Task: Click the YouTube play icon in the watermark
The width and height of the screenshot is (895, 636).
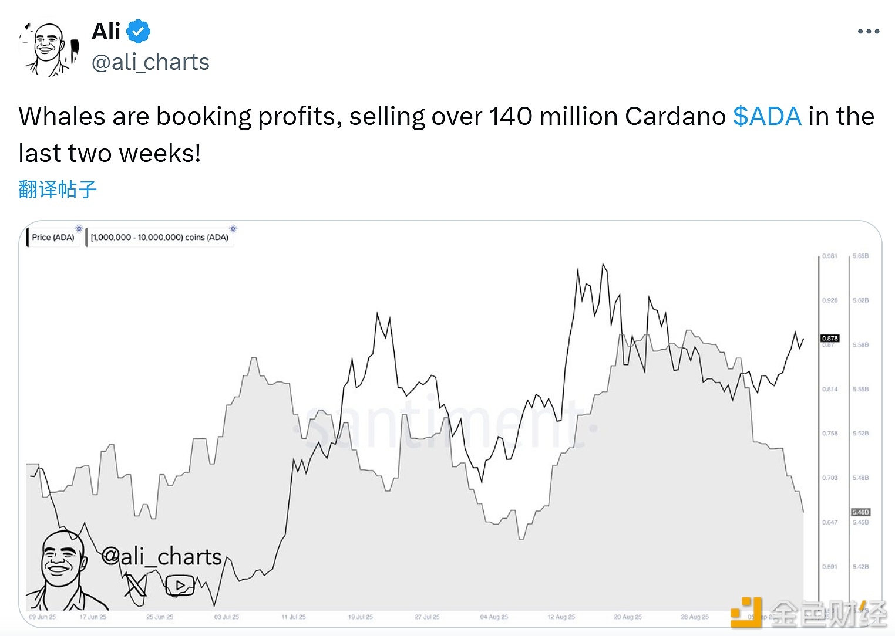Action: tap(180, 585)
